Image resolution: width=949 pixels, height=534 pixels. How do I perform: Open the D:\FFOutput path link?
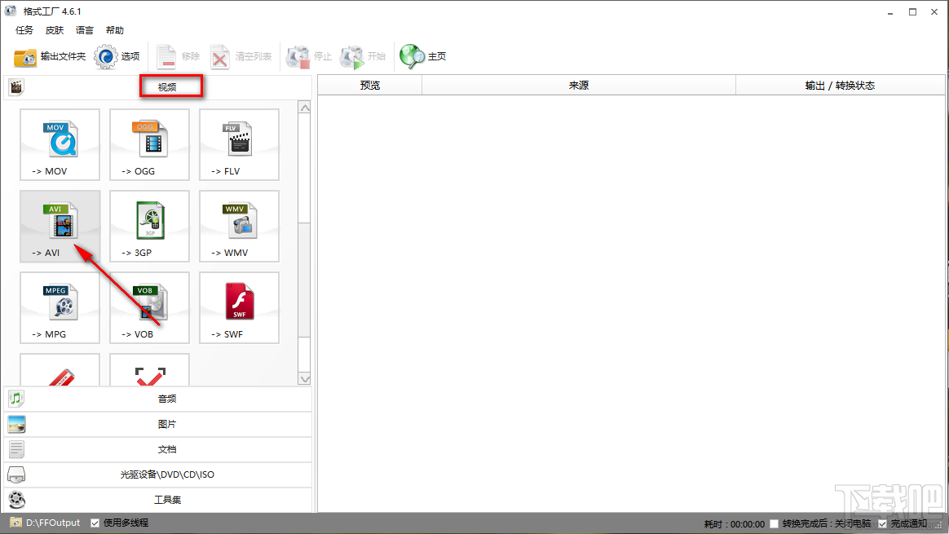(53, 523)
